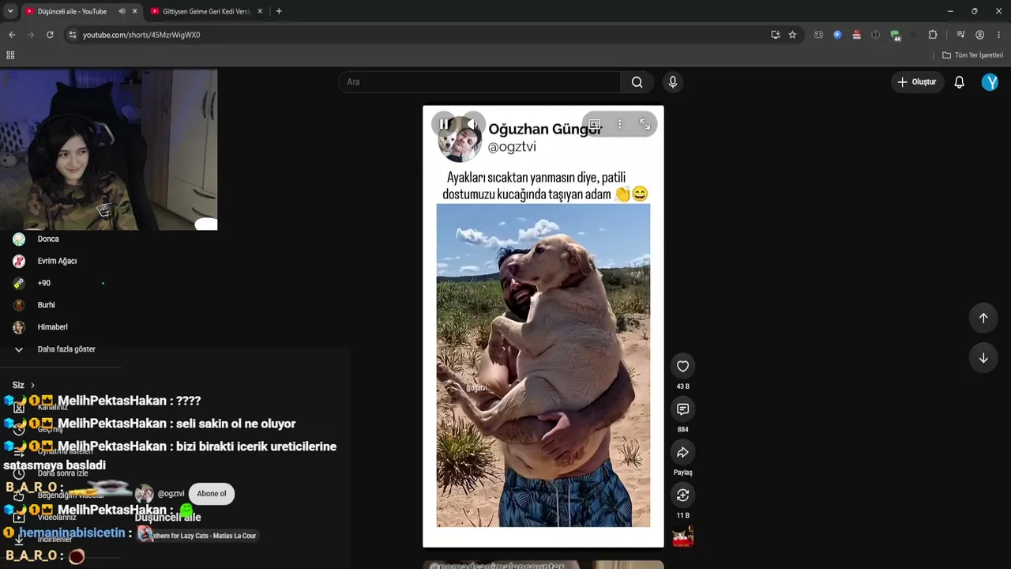Open the tab search dropdown
The width and height of the screenshot is (1011, 569).
click(x=10, y=11)
